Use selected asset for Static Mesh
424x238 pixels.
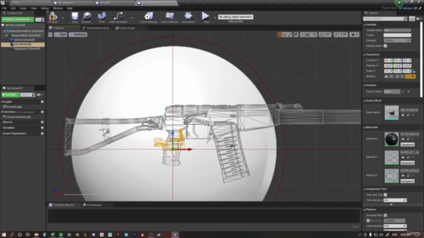coord(403,115)
